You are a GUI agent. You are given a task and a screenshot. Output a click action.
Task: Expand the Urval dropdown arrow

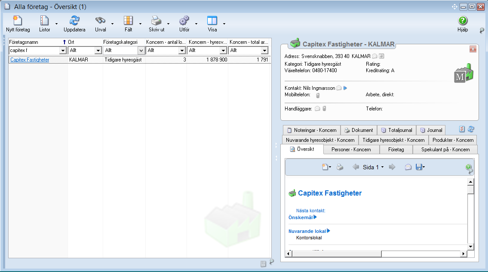coord(112,24)
